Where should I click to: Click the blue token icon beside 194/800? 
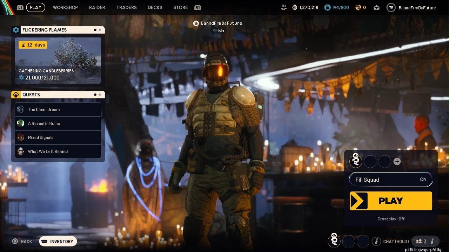(x=327, y=7)
